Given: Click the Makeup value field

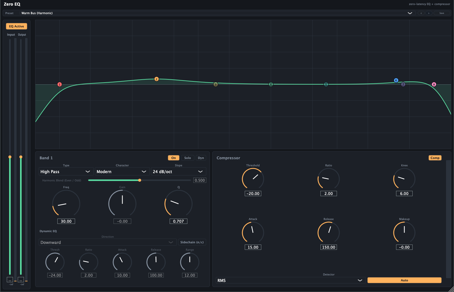Looking at the screenshot, I should [x=404, y=247].
